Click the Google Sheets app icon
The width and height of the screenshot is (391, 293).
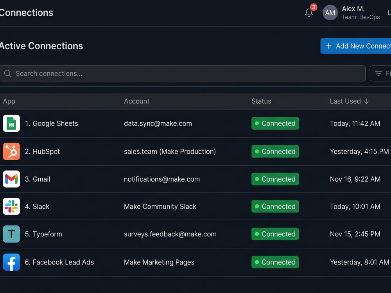click(x=11, y=123)
